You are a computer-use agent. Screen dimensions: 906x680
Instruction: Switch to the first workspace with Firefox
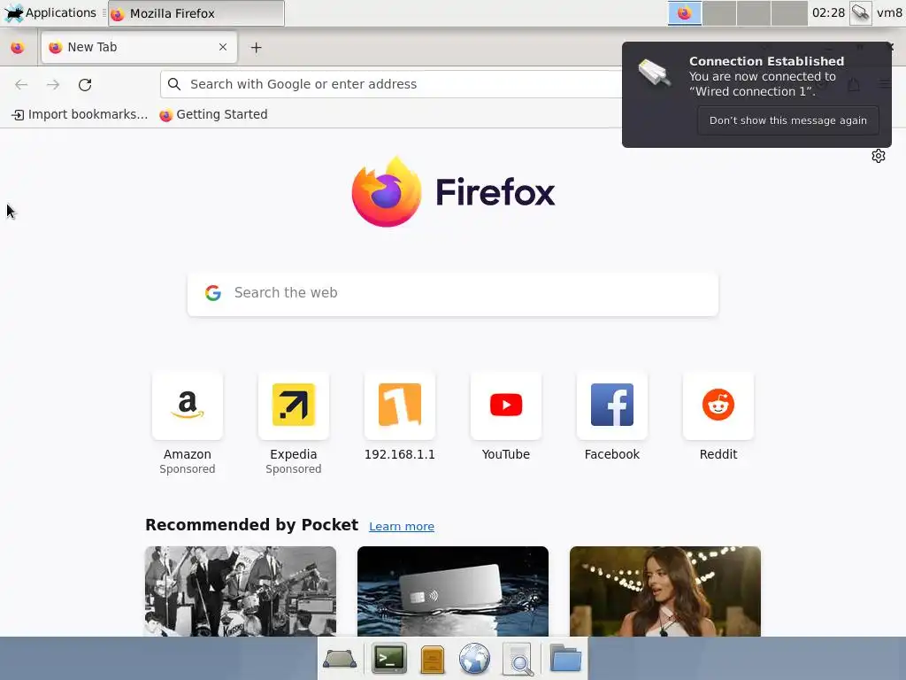coord(685,12)
